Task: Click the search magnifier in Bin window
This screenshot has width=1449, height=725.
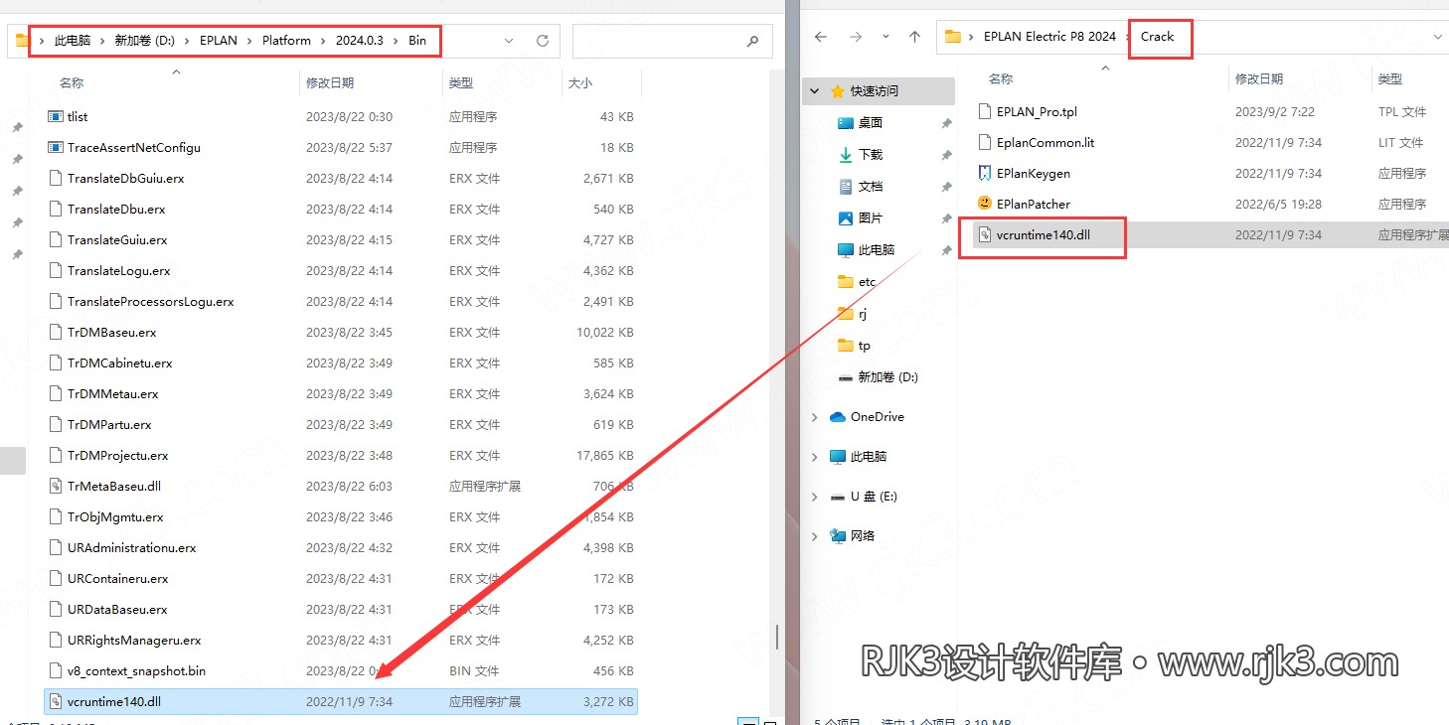Action: pyautogui.click(x=752, y=41)
